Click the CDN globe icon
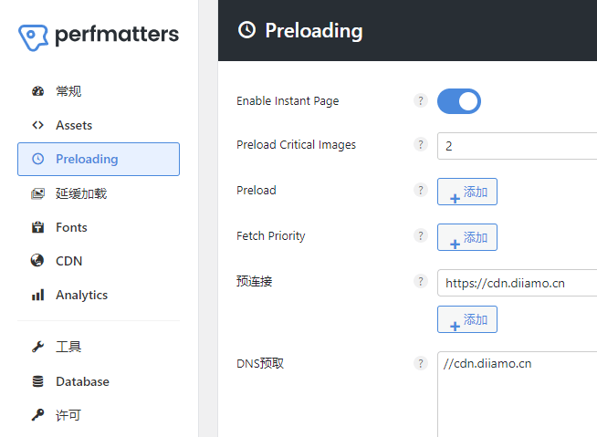Screen dimensions: 597x437 (x=37, y=261)
